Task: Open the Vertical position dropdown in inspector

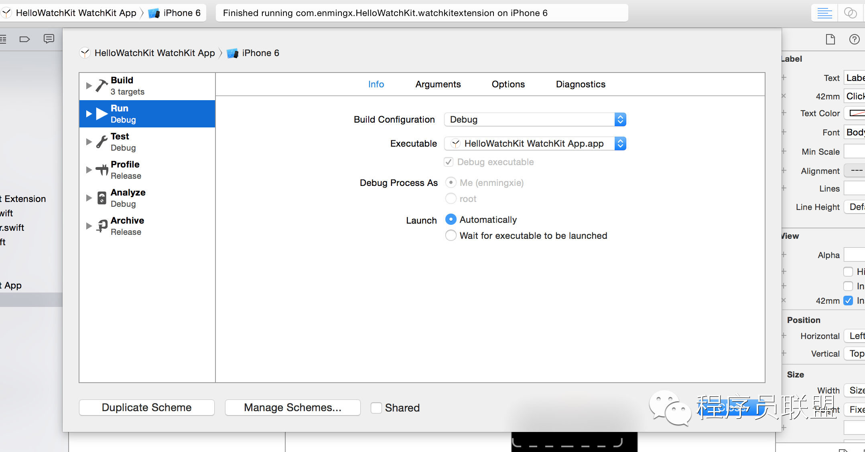Action: [x=855, y=353]
